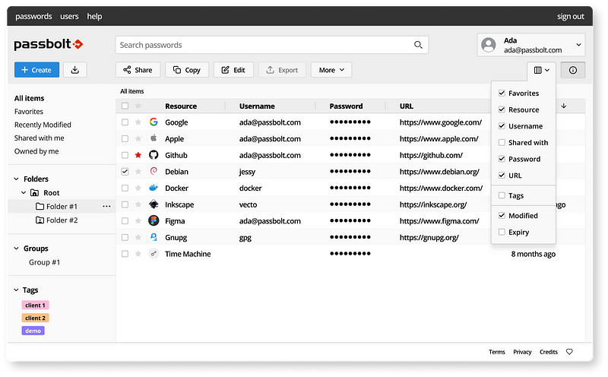The height and width of the screenshot is (377, 608).
Task: Uncheck the Modified column option
Action: (x=502, y=215)
